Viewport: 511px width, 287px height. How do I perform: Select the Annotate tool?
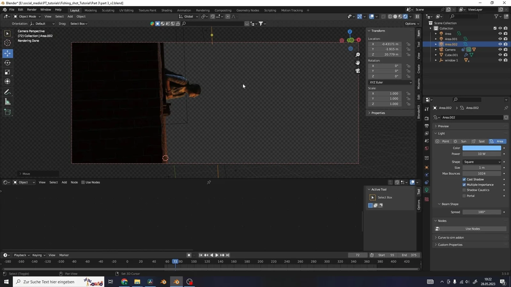click(7, 92)
